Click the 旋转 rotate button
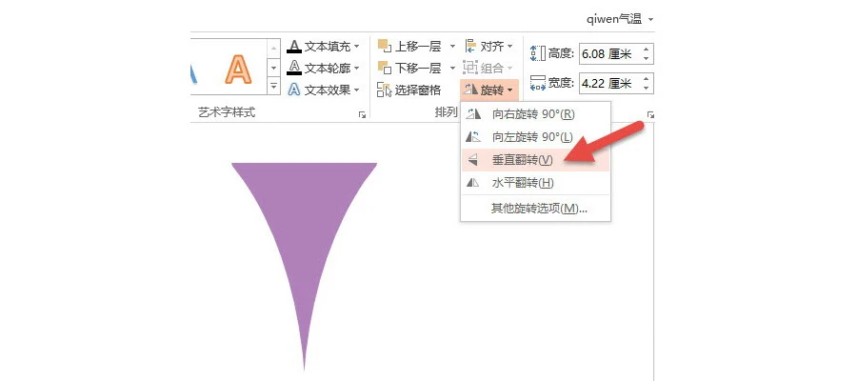 (488, 90)
